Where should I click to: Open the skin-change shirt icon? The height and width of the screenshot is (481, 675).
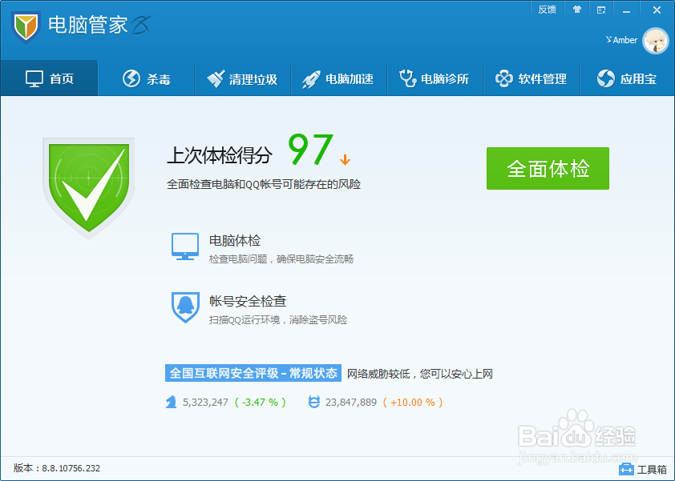[x=577, y=10]
